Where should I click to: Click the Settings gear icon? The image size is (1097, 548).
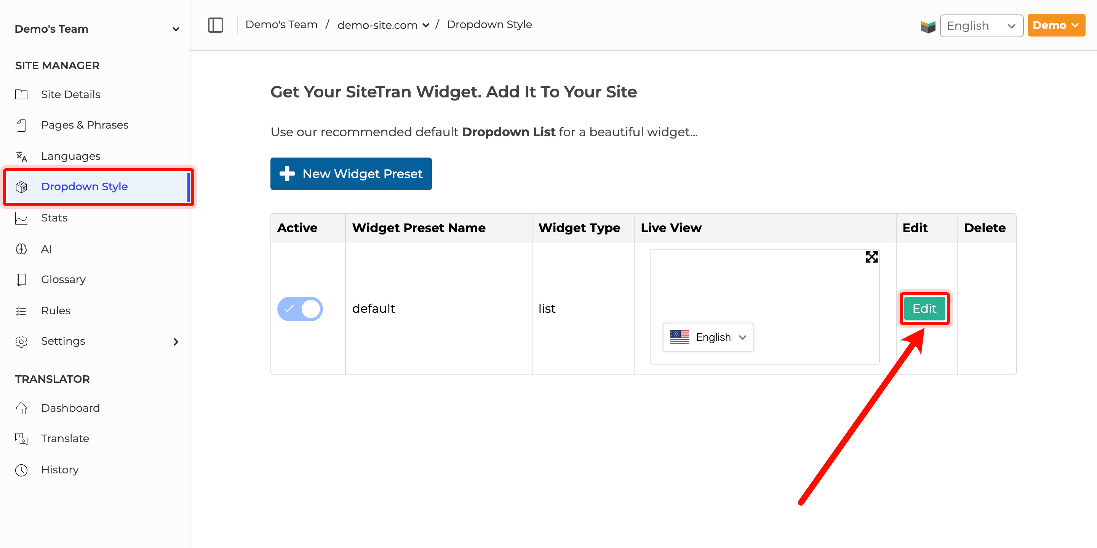[x=21, y=341]
